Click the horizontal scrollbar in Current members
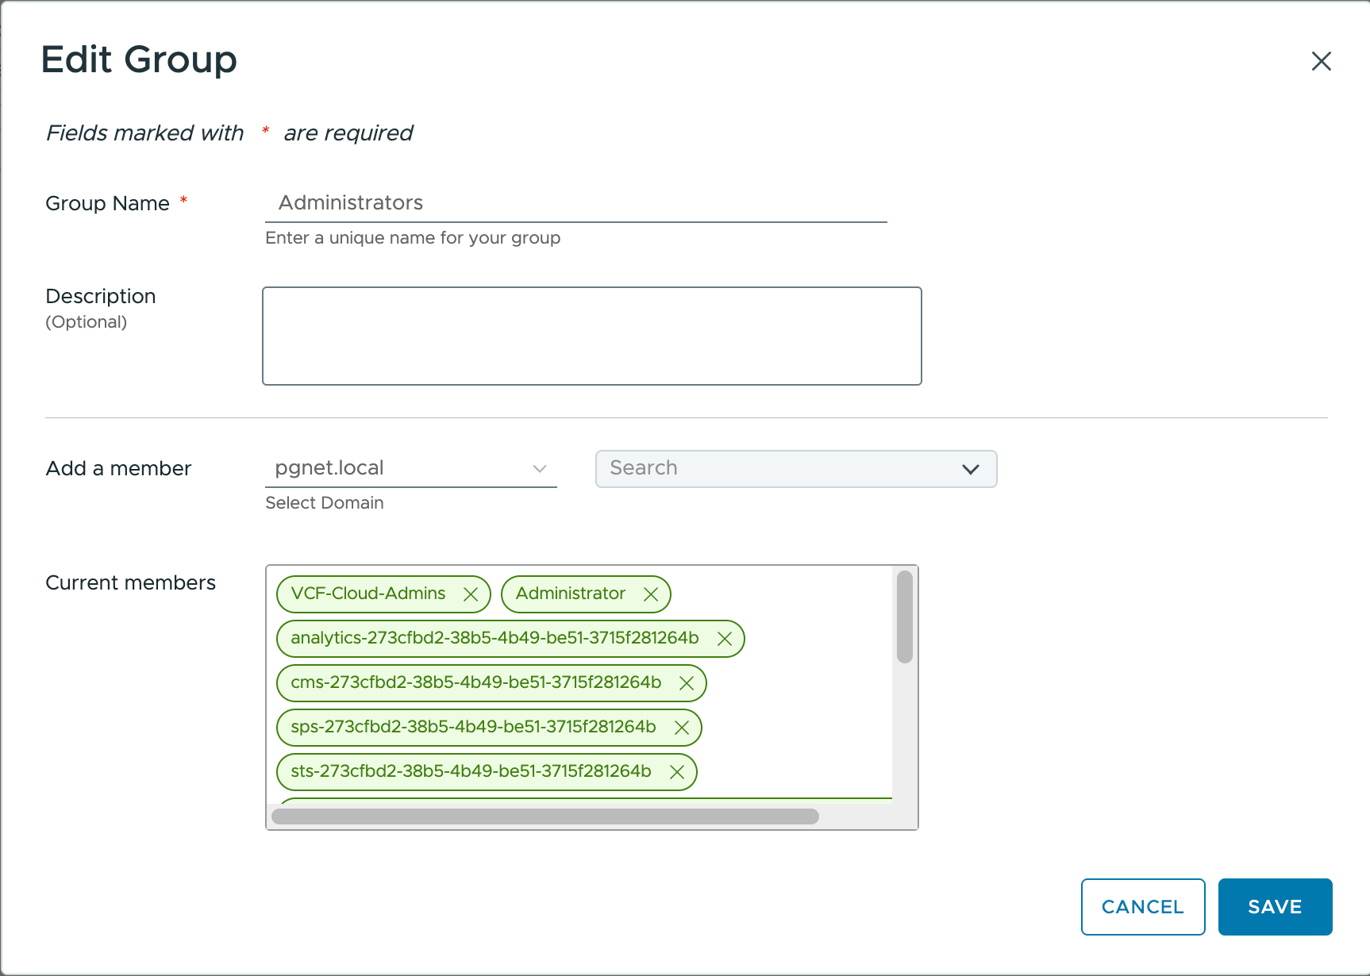The width and height of the screenshot is (1370, 976). [x=545, y=817]
